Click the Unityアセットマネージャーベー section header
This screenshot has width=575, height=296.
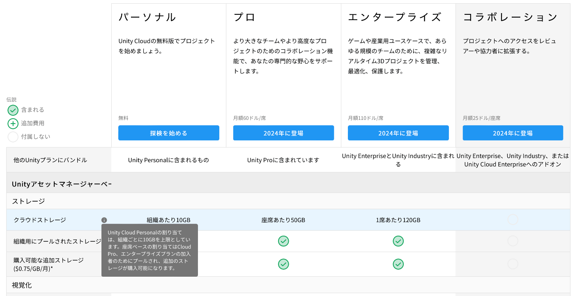[x=62, y=184]
